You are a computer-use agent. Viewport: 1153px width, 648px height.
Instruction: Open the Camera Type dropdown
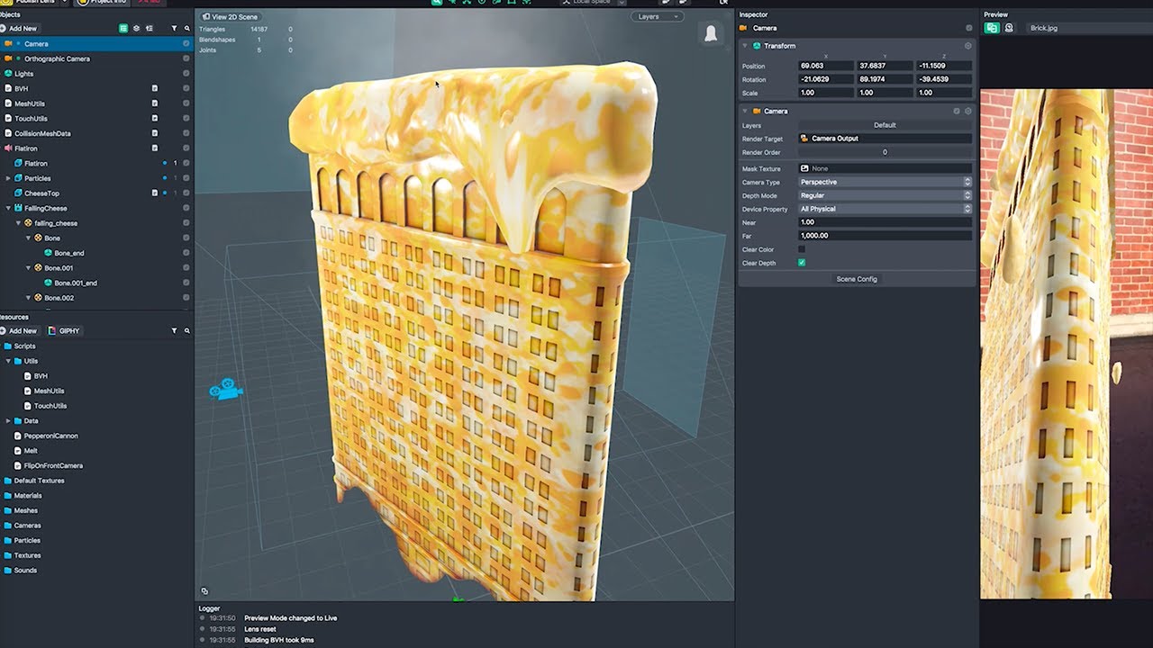885,182
